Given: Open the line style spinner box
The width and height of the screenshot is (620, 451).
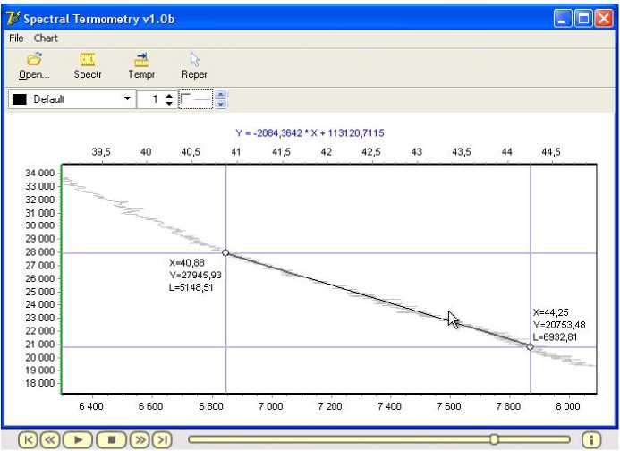Looking at the screenshot, I should tap(197, 99).
